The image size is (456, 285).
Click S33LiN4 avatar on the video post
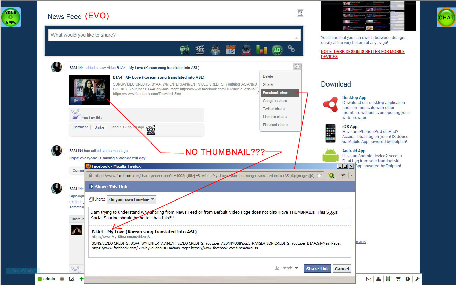(57, 67)
